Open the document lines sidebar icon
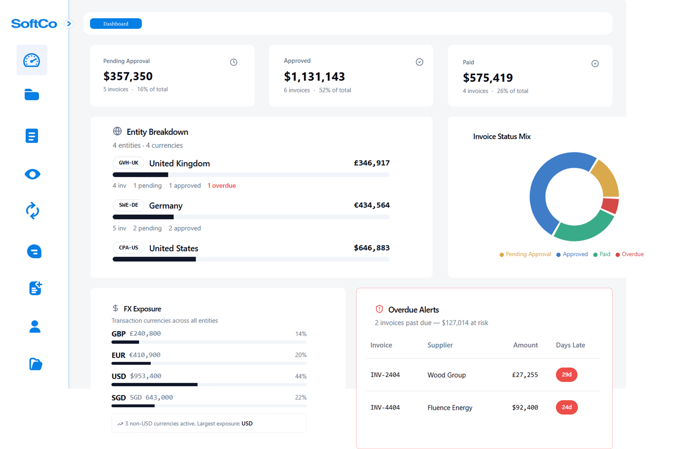The height and width of the screenshot is (449, 693). pyautogui.click(x=32, y=136)
